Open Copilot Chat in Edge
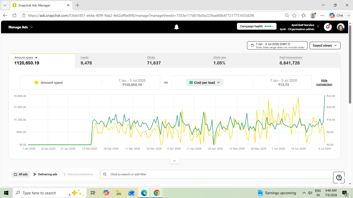Screen dimensions: 353x198 coord(336,15)
